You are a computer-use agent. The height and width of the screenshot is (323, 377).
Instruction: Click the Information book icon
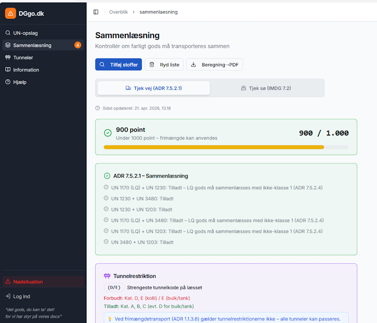[x=8, y=70]
